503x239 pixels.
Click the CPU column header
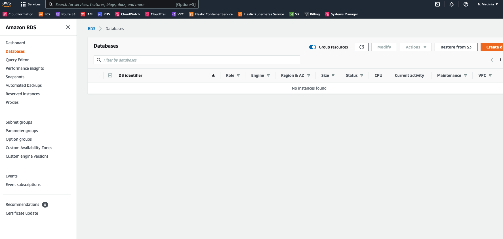click(x=378, y=75)
